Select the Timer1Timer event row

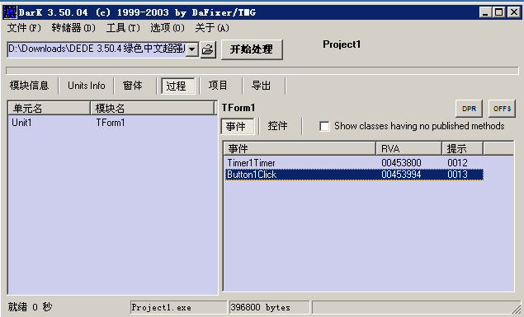point(354,163)
